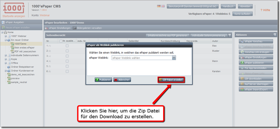
Task: Switch language via British flag icon
Action: click(163, 6)
